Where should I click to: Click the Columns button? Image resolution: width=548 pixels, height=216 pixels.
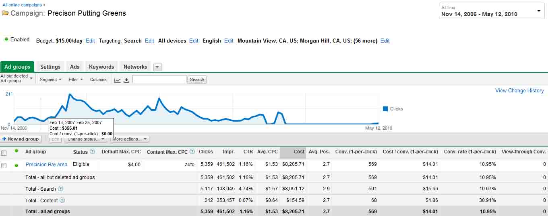point(98,79)
